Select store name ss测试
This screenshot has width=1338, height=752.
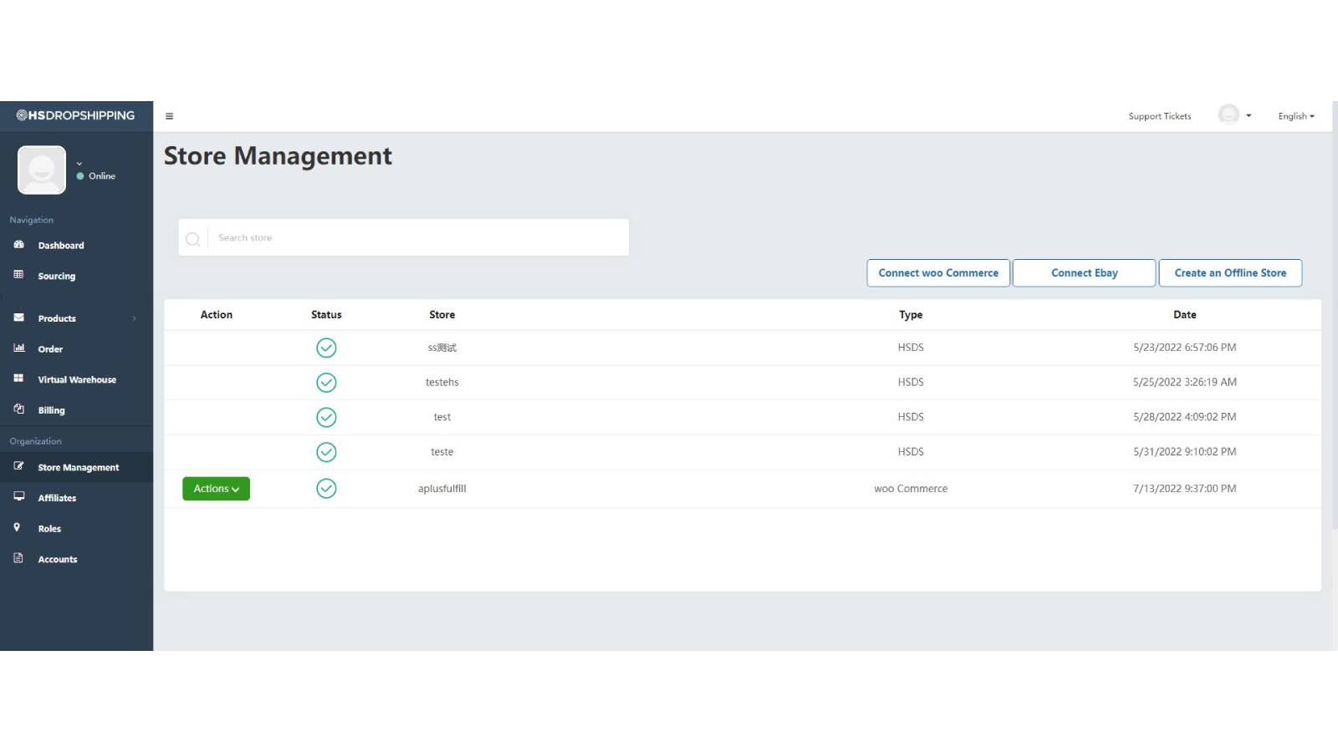[x=442, y=348]
